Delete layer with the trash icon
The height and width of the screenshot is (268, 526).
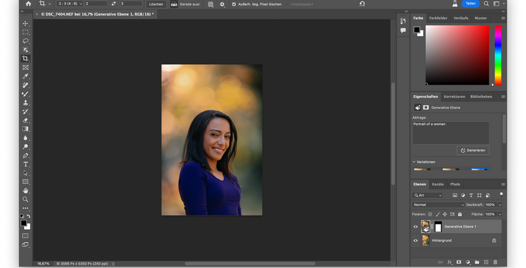pyautogui.click(x=495, y=262)
